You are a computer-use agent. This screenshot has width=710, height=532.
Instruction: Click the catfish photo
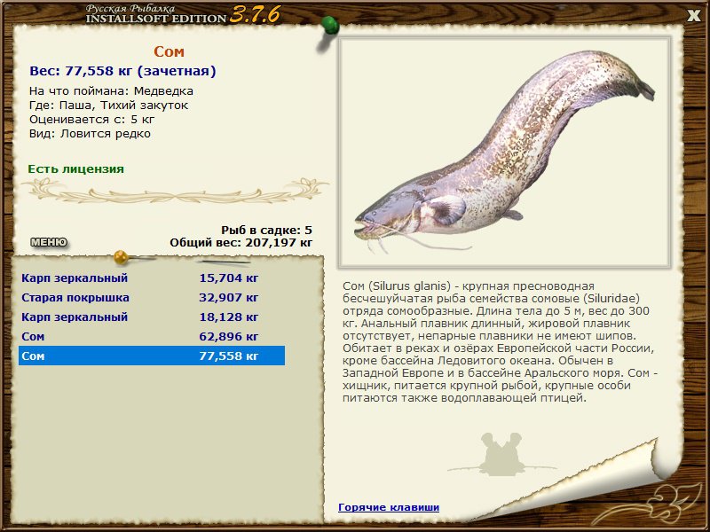pyautogui.click(x=505, y=153)
